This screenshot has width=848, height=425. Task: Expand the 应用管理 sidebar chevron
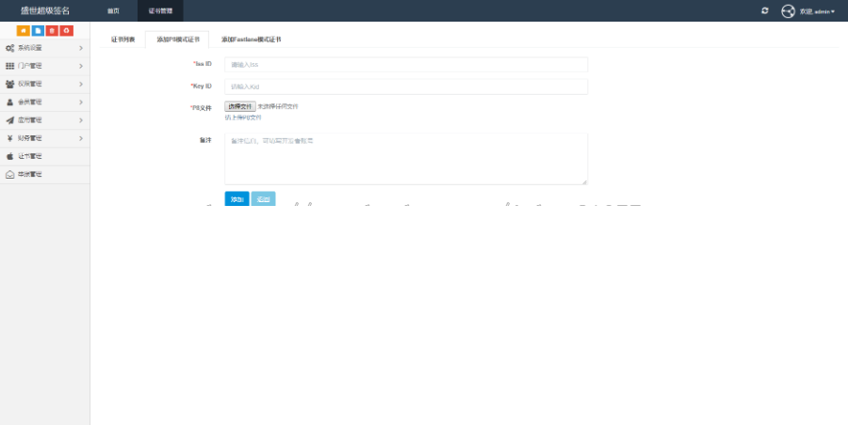[x=81, y=120]
